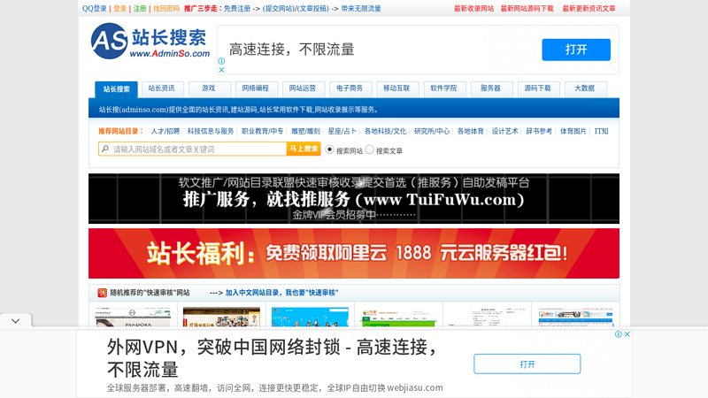Open the 移动互联 tab
Image resolution: width=708 pixels, height=398 pixels.
(396, 88)
